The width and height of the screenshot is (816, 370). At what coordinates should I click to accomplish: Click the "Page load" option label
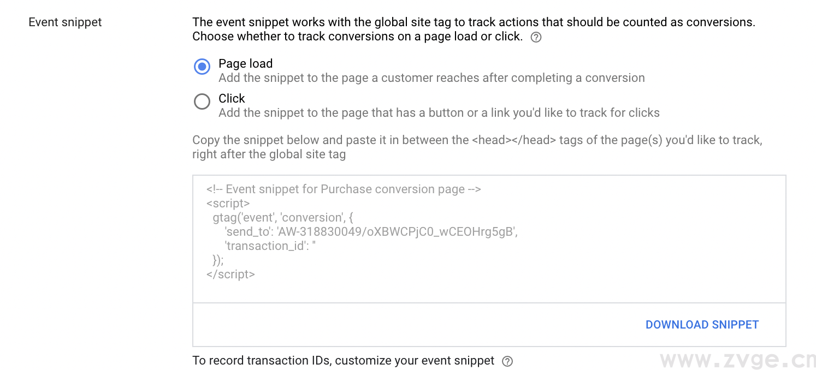[x=245, y=63]
